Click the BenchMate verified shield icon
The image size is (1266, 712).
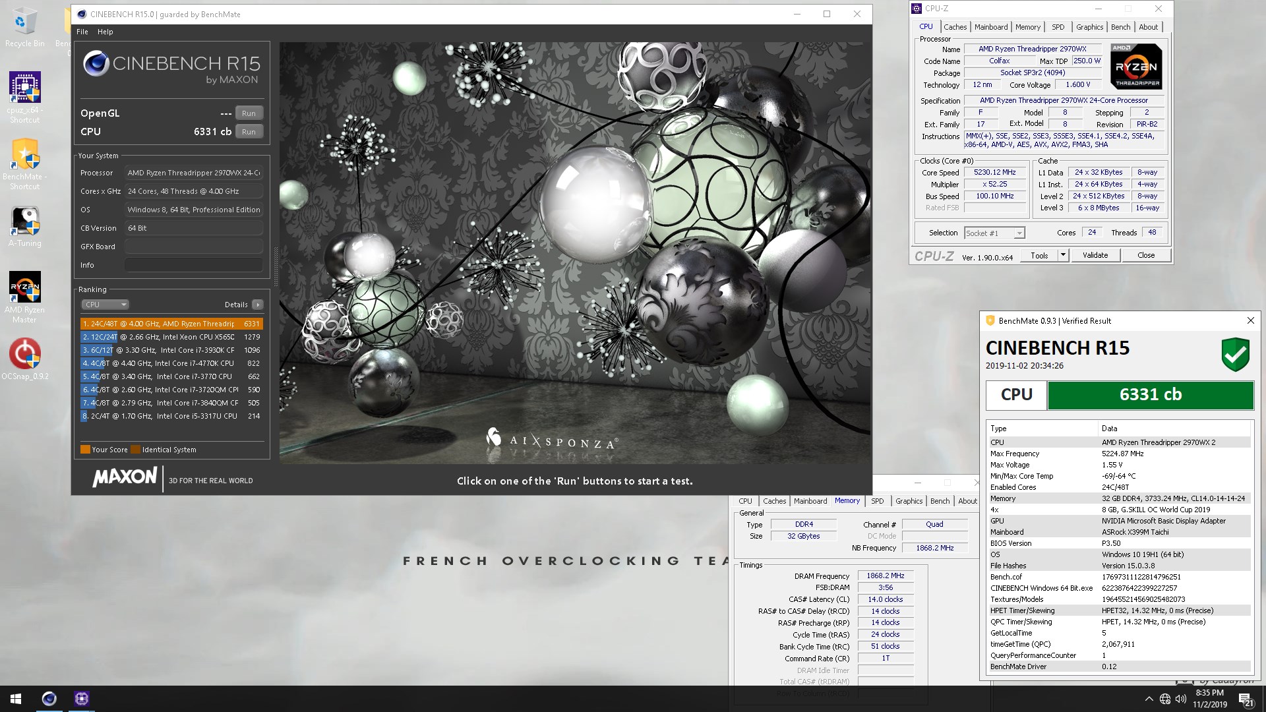tap(1235, 355)
